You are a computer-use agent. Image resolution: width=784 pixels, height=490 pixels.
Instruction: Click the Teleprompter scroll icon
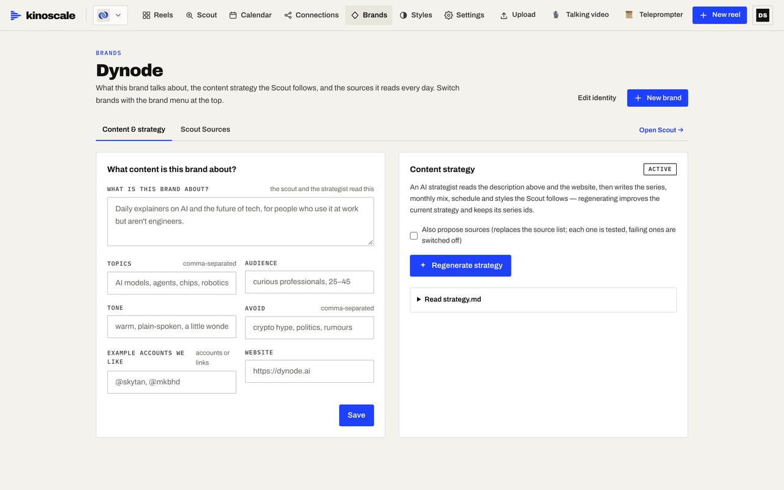629,15
